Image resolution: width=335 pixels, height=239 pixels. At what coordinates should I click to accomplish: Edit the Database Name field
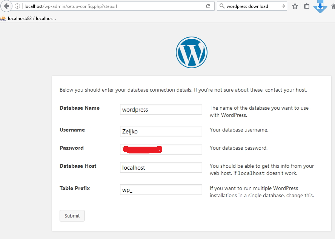point(161,109)
